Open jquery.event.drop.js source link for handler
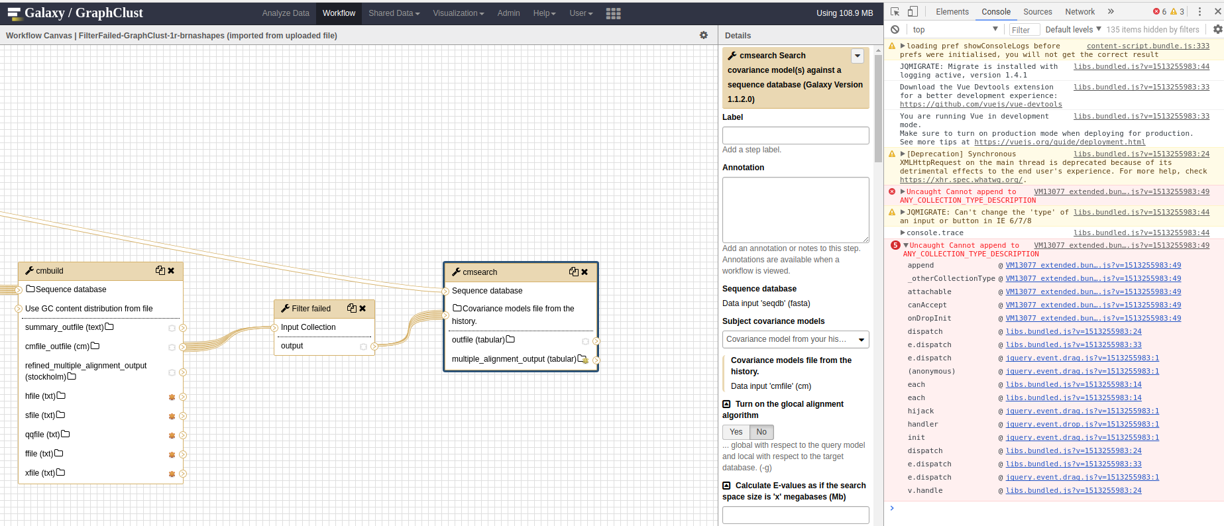 pos(1082,424)
